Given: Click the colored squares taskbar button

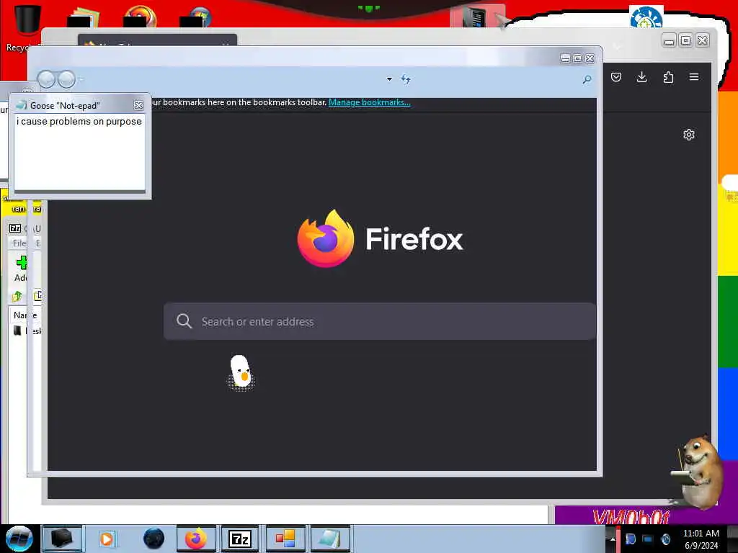Looking at the screenshot, I should coord(285,539).
